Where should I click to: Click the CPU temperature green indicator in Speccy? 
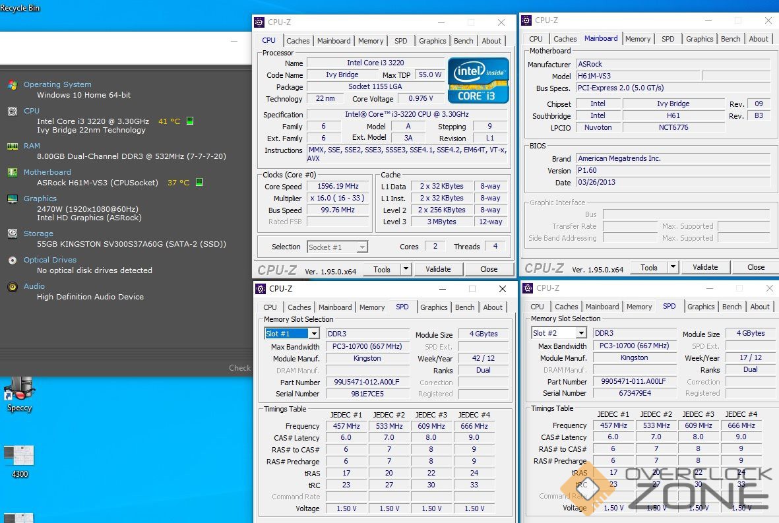(190, 121)
